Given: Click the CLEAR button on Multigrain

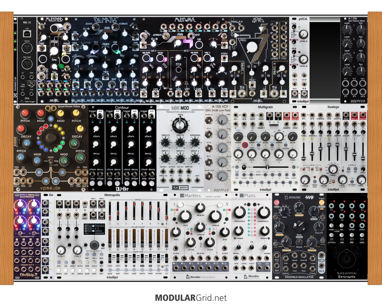Looking at the screenshot, I should (244, 175).
